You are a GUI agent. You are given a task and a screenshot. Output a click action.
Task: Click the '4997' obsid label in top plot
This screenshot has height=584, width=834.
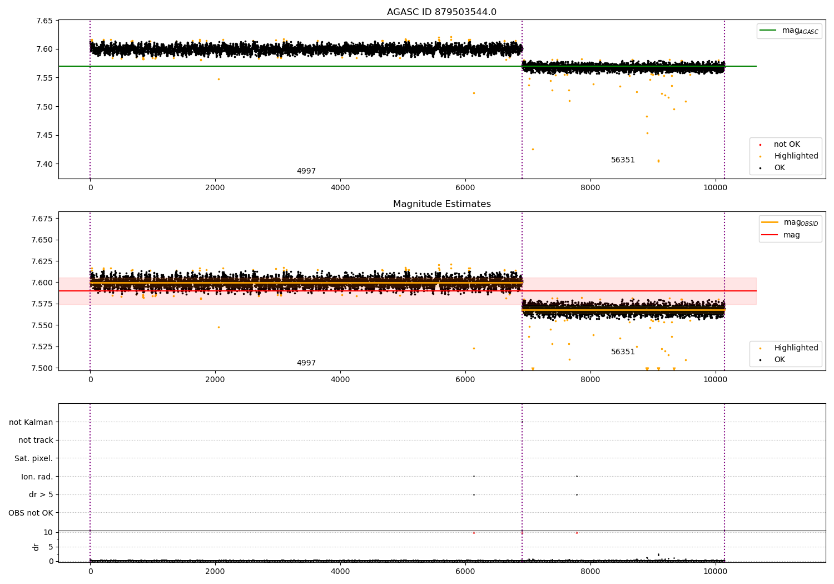(306, 171)
